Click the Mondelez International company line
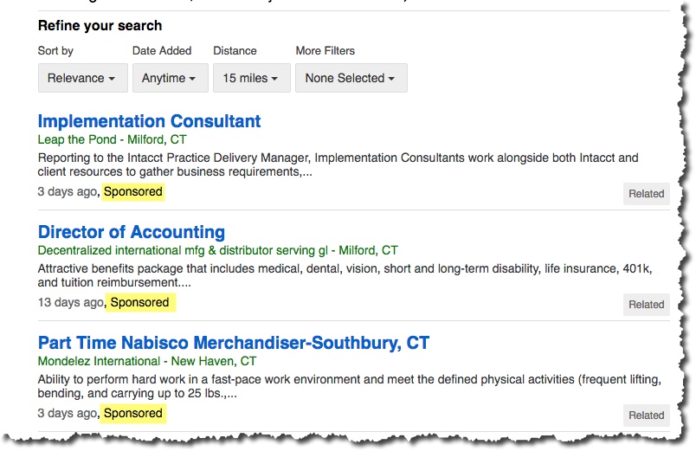This screenshot has width=696, height=451. point(147,361)
